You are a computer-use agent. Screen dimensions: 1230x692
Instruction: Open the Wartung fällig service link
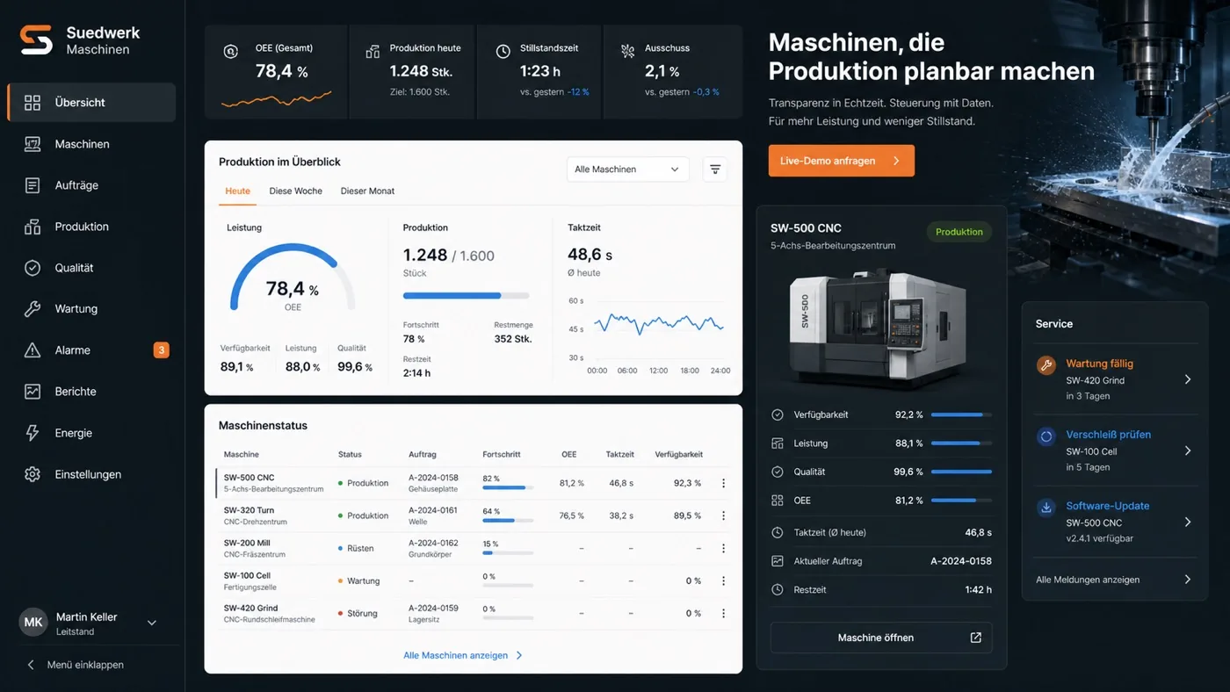[x=1099, y=364]
